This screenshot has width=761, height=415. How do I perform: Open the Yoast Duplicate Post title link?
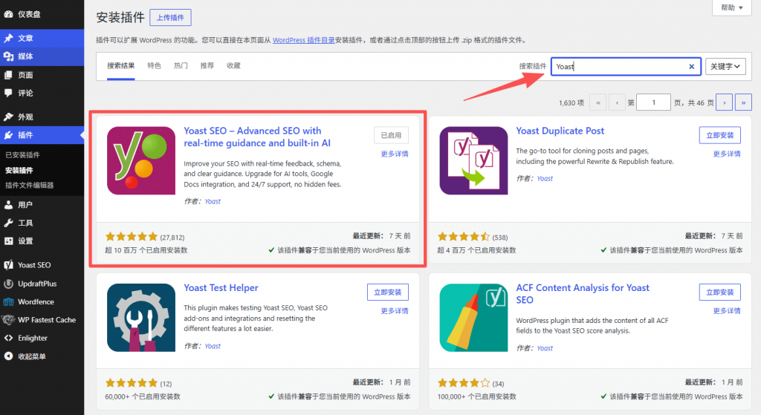[x=560, y=131]
